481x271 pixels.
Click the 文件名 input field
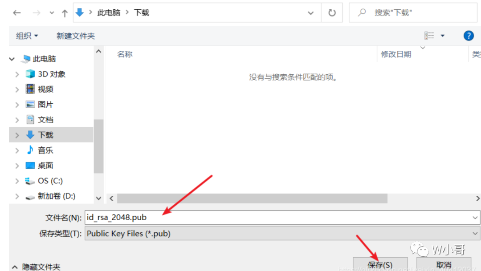(282, 217)
